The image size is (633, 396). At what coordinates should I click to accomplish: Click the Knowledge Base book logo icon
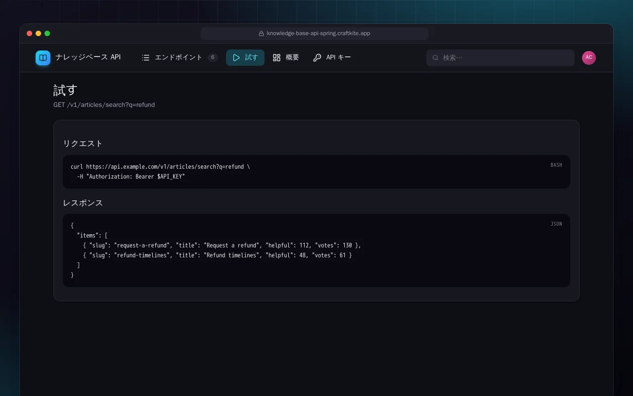point(43,58)
